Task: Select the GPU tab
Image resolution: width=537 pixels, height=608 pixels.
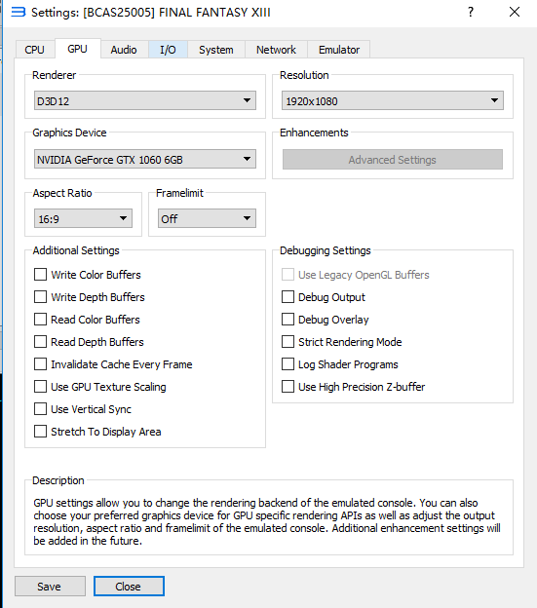Action: click(x=78, y=49)
